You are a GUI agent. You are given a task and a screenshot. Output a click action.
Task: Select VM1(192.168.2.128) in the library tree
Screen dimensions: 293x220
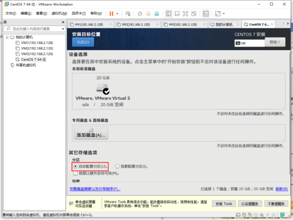click(37, 43)
